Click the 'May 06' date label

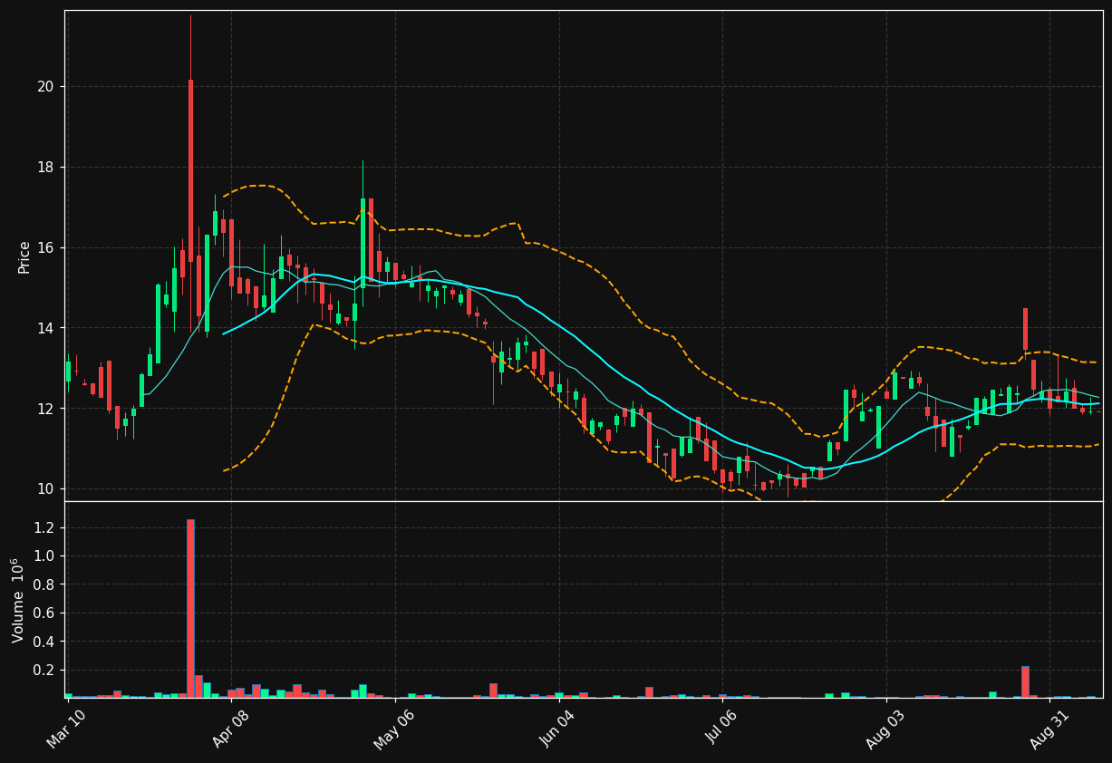393,729
